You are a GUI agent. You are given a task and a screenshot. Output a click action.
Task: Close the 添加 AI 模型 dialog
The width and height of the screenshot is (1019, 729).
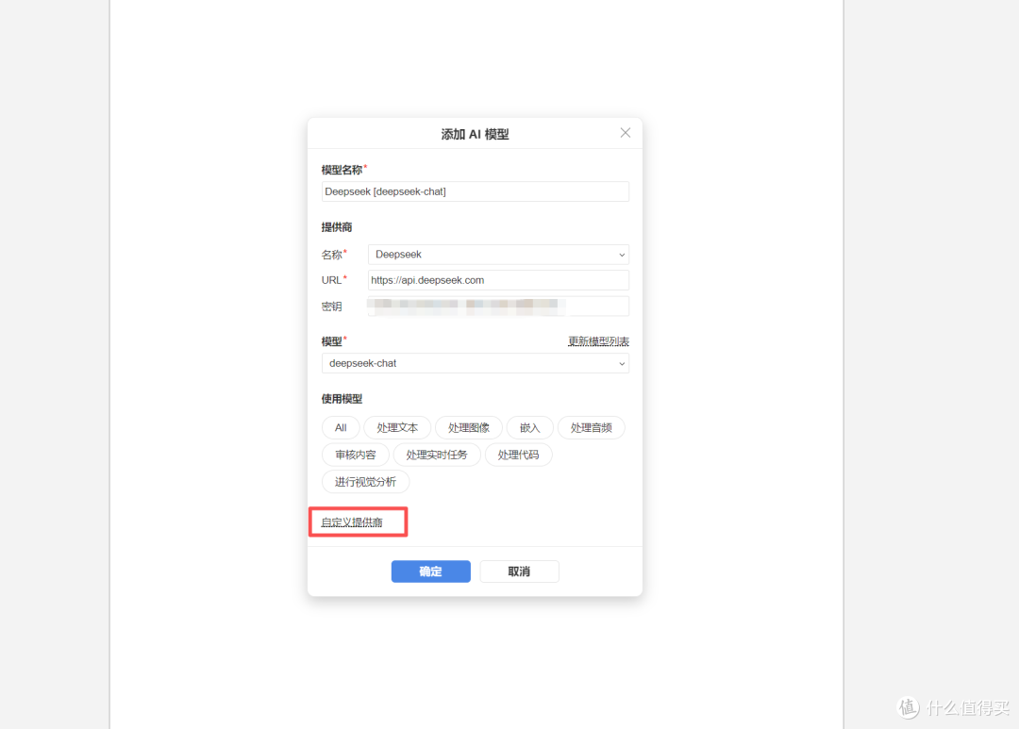[626, 133]
